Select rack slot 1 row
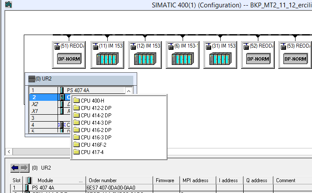Image resolution: width=312 pixels, height=193 pixels. [77, 90]
